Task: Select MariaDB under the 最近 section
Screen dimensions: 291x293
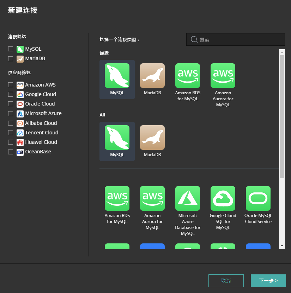Action: click(x=152, y=79)
